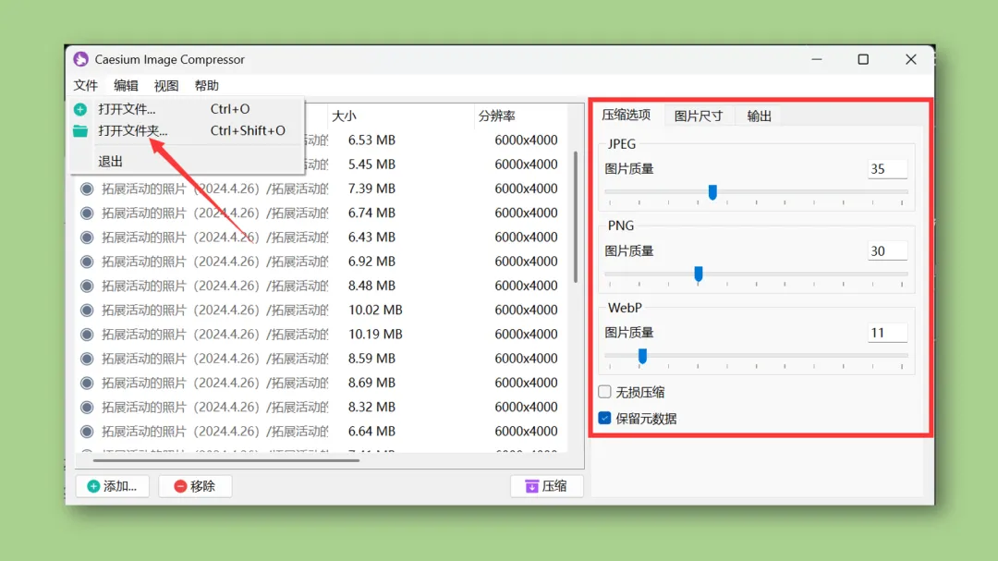Image resolution: width=998 pixels, height=561 pixels.
Task: Click the file list vertical scrollbar
Action: (x=576, y=216)
